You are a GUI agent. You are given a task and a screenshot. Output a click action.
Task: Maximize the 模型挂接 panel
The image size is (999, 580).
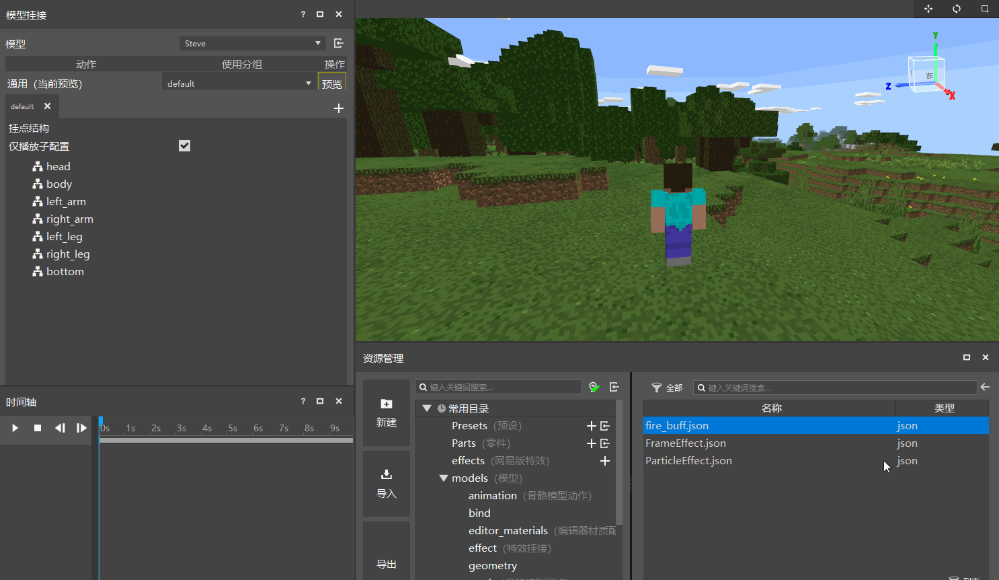[x=320, y=14]
